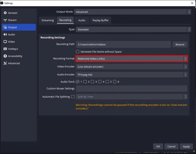The image size is (196, 154).
Task: Open the Recording Format dropdown
Action: click(132, 59)
